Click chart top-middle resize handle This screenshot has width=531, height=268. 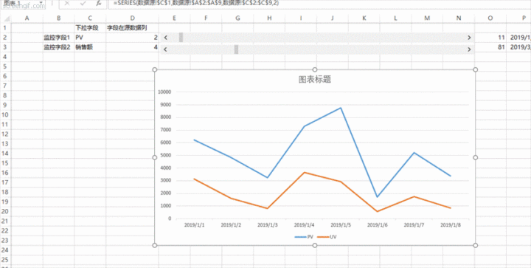315,69
